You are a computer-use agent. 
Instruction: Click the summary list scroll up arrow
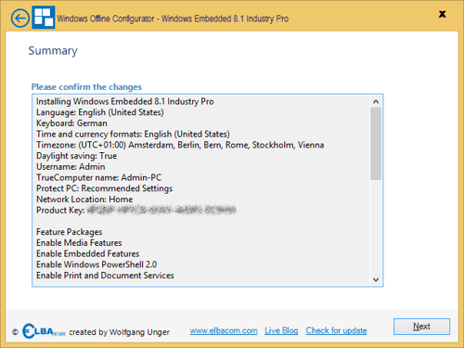(376, 102)
